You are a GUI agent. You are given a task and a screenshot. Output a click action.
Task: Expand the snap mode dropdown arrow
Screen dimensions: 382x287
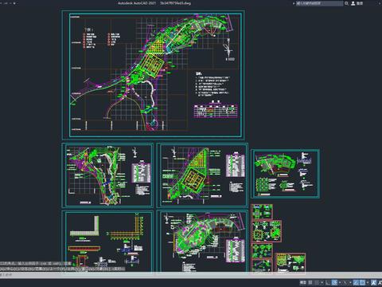point(322,282)
